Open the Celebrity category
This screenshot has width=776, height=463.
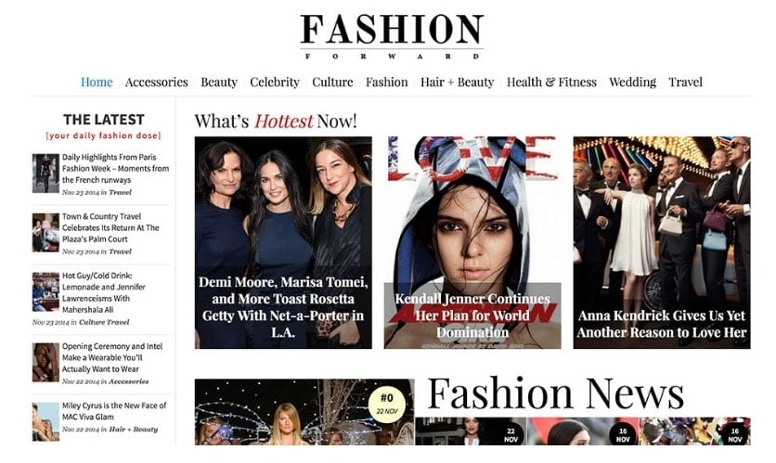(x=275, y=82)
